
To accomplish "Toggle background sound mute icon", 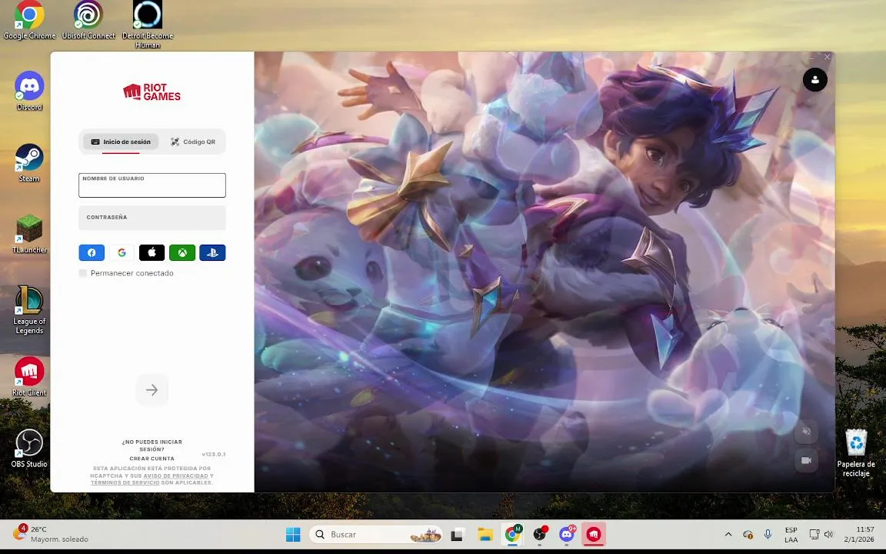I will [806, 432].
